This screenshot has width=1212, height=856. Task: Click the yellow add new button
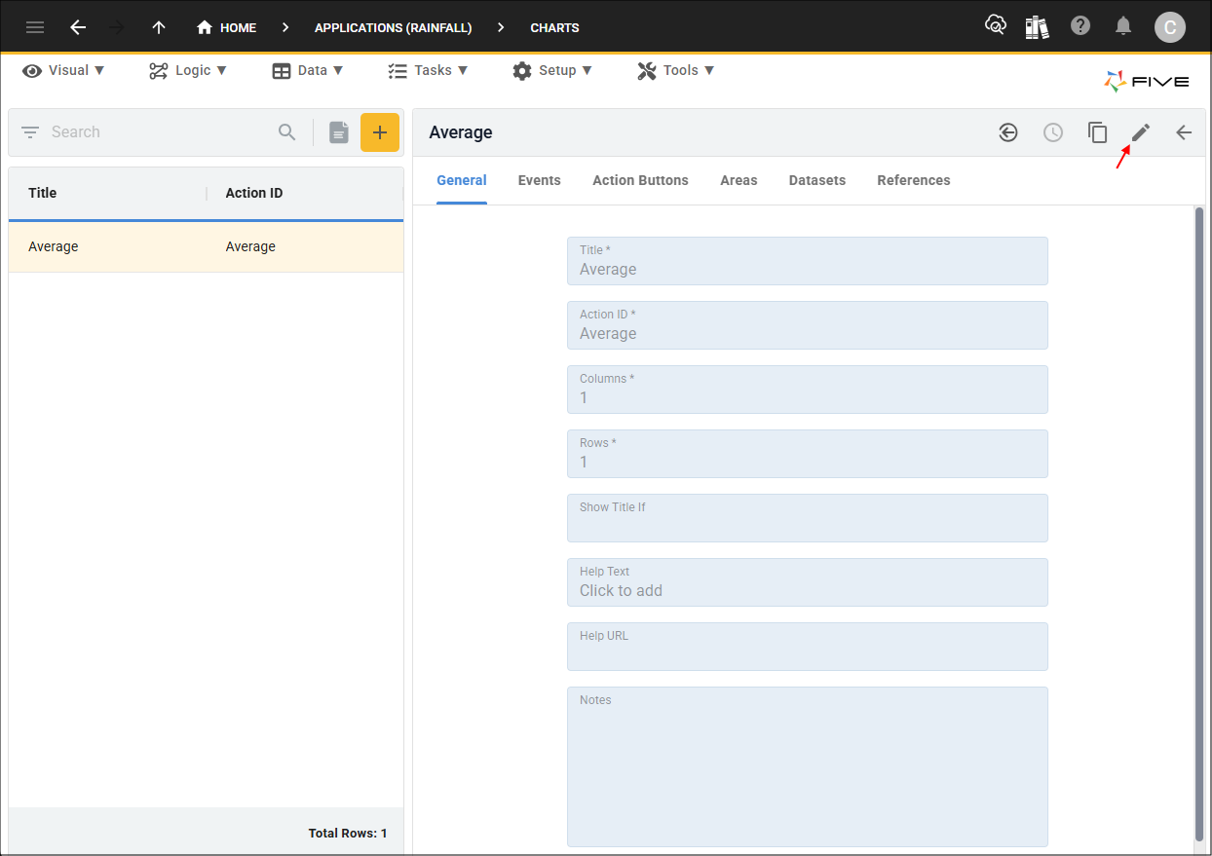(x=380, y=132)
